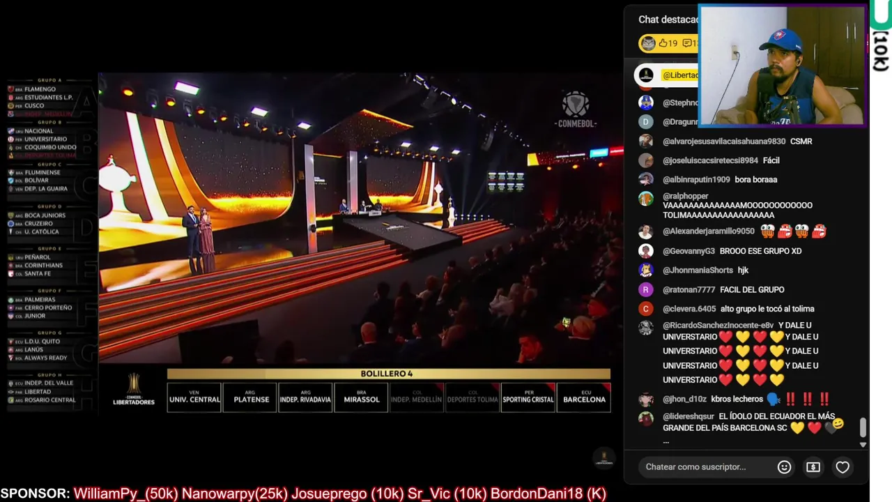Click the 'BROOO ESE GRUPO XD' message
892x502 pixels.
point(760,251)
